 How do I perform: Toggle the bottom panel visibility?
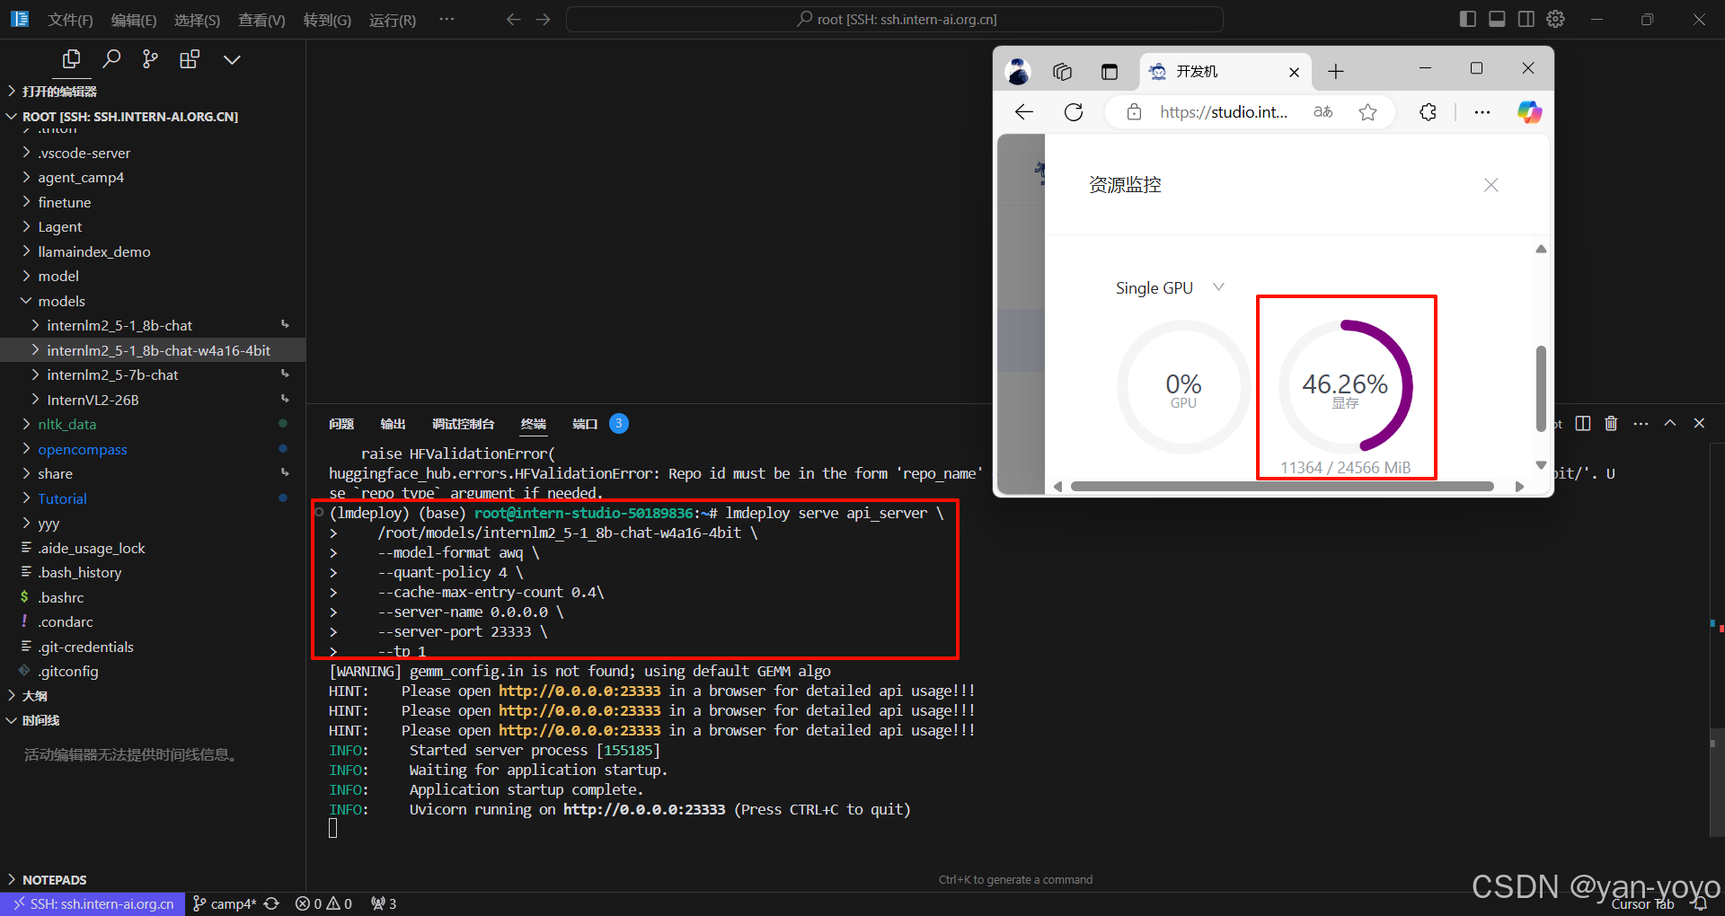(1497, 19)
